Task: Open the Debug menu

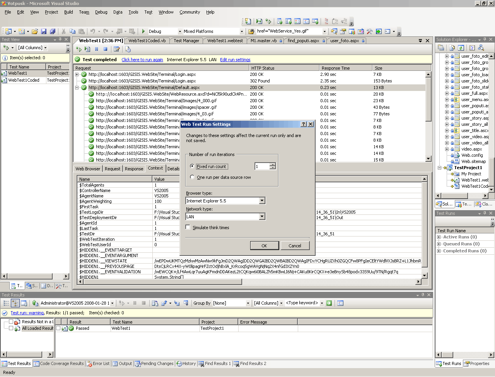Action: (x=101, y=12)
